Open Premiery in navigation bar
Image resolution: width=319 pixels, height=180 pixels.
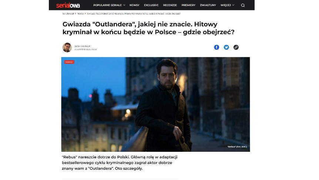188,5
